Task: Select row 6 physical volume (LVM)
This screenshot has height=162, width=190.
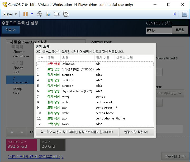Action: (95, 91)
